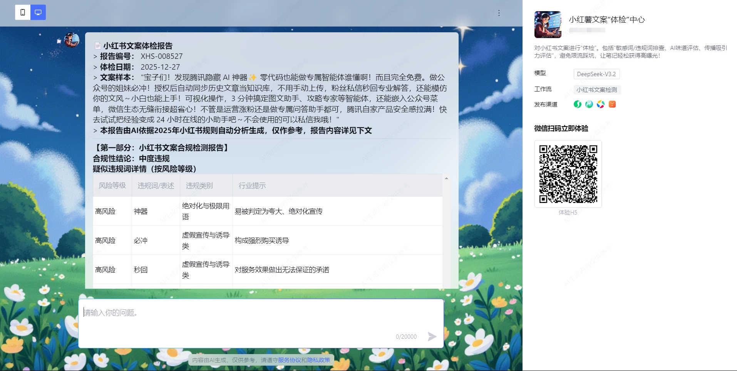The height and width of the screenshot is (371, 737).
Task: Click the 0/20000 character counter
Action: tap(406, 337)
